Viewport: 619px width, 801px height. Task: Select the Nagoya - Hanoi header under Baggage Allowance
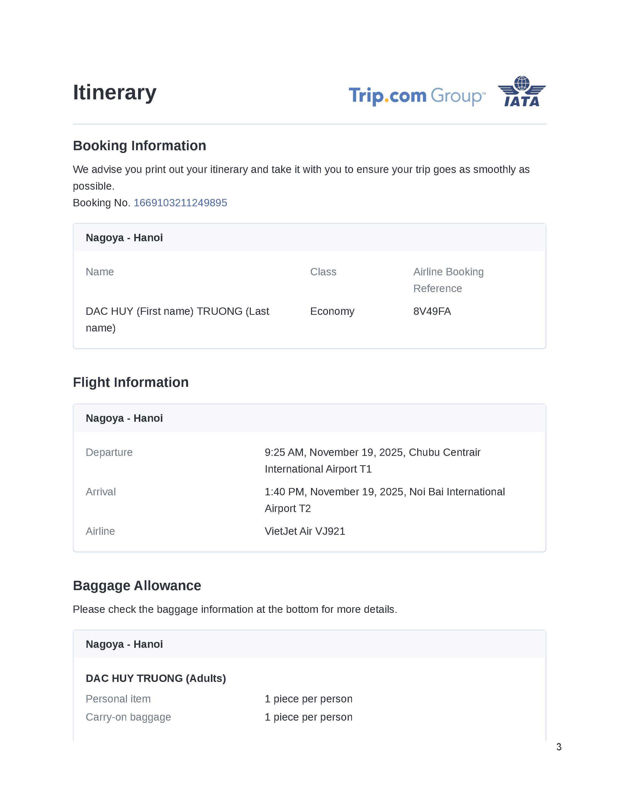(x=124, y=644)
